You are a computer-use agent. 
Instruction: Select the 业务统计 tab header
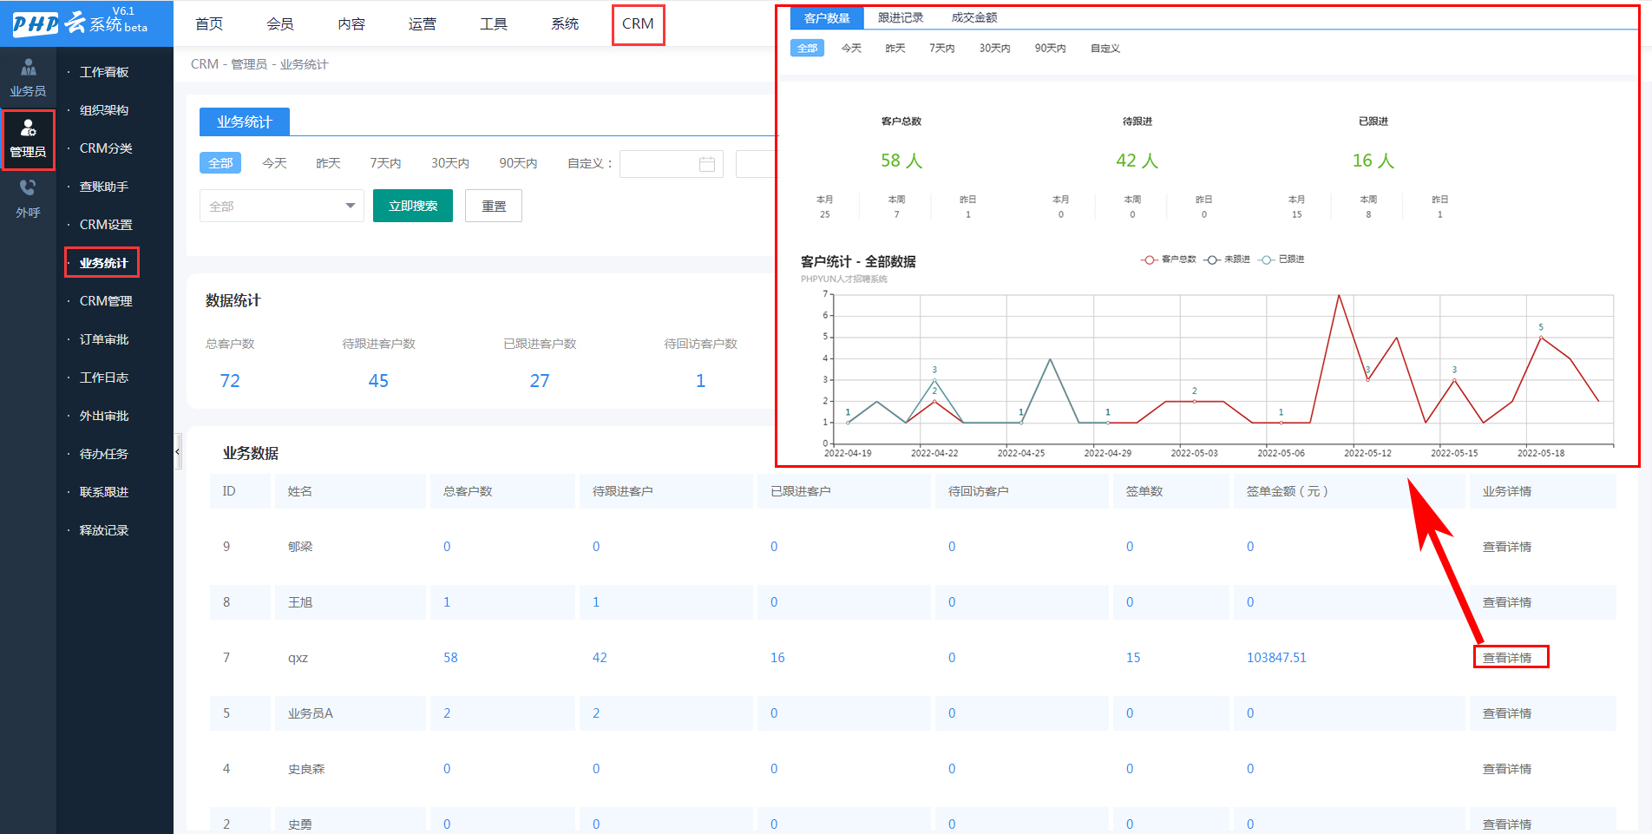click(x=245, y=122)
